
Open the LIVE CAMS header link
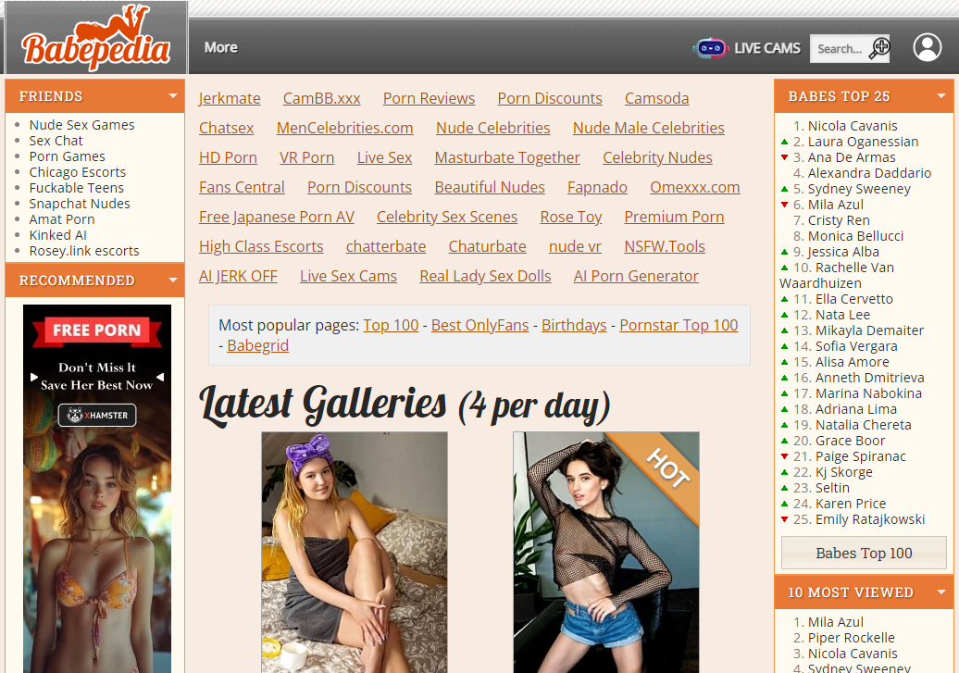point(767,48)
